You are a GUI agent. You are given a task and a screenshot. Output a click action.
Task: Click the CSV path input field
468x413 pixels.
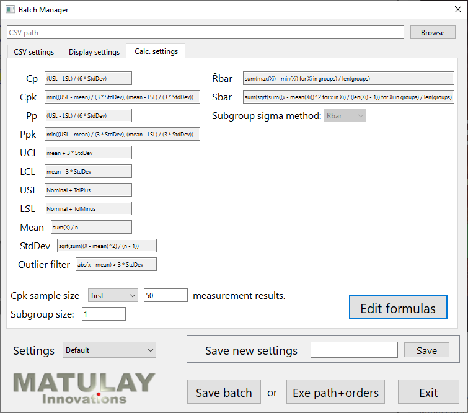[205, 33]
